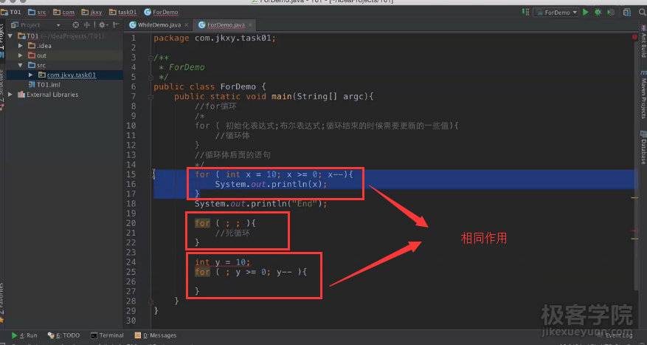This screenshot has width=647, height=345.
Task: Collapse all in Project panel
Action: pyautogui.click(x=86, y=25)
